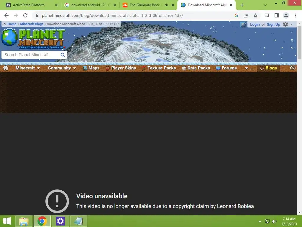This screenshot has width=302, height=227.
Task: Reload the current page
Action: pos(25,15)
